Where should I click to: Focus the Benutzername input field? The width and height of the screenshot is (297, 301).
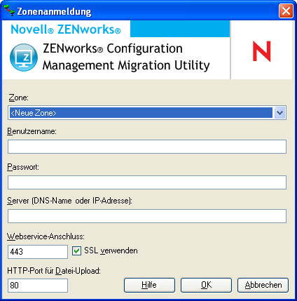(x=147, y=147)
